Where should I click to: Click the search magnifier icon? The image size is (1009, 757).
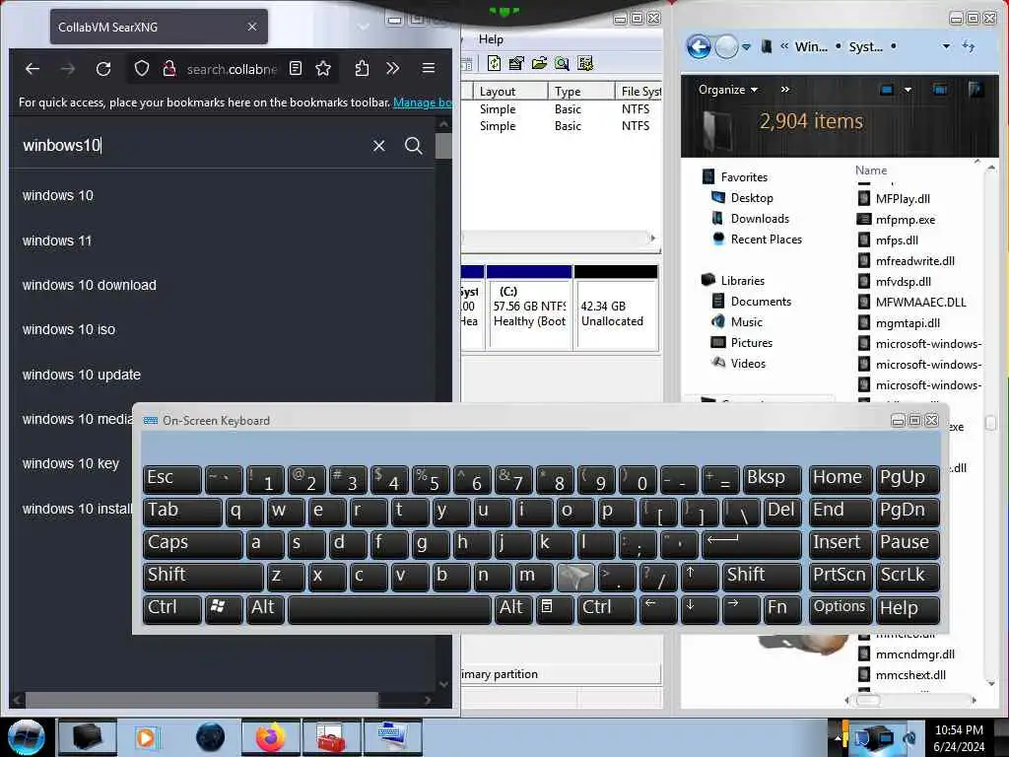[x=413, y=146]
